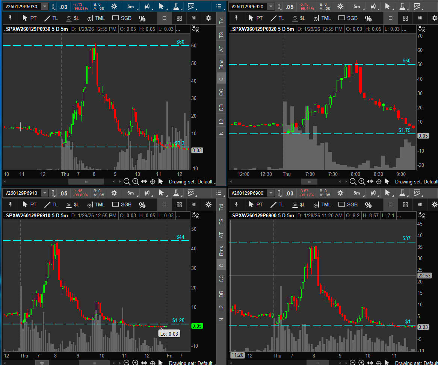Switch P6910 chart to grid layout view
Image resolution: width=438 pixels, height=365 pixels.
point(179,204)
